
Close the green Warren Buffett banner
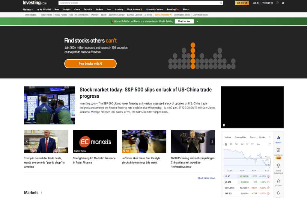(x=198, y=21)
